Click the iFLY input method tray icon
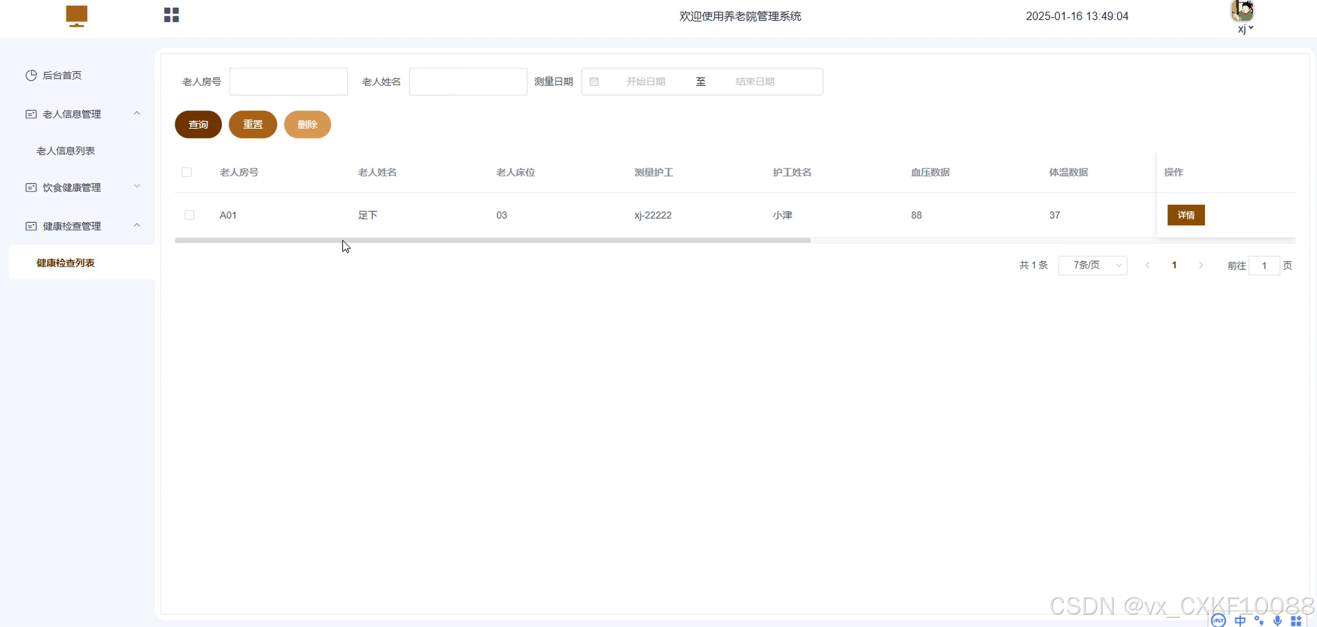The height and width of the screenshot is (627, 1317). pos(1218,620)
